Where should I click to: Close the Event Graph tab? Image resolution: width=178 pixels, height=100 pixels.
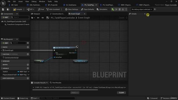pyautogui.click(x=85, y=14)
